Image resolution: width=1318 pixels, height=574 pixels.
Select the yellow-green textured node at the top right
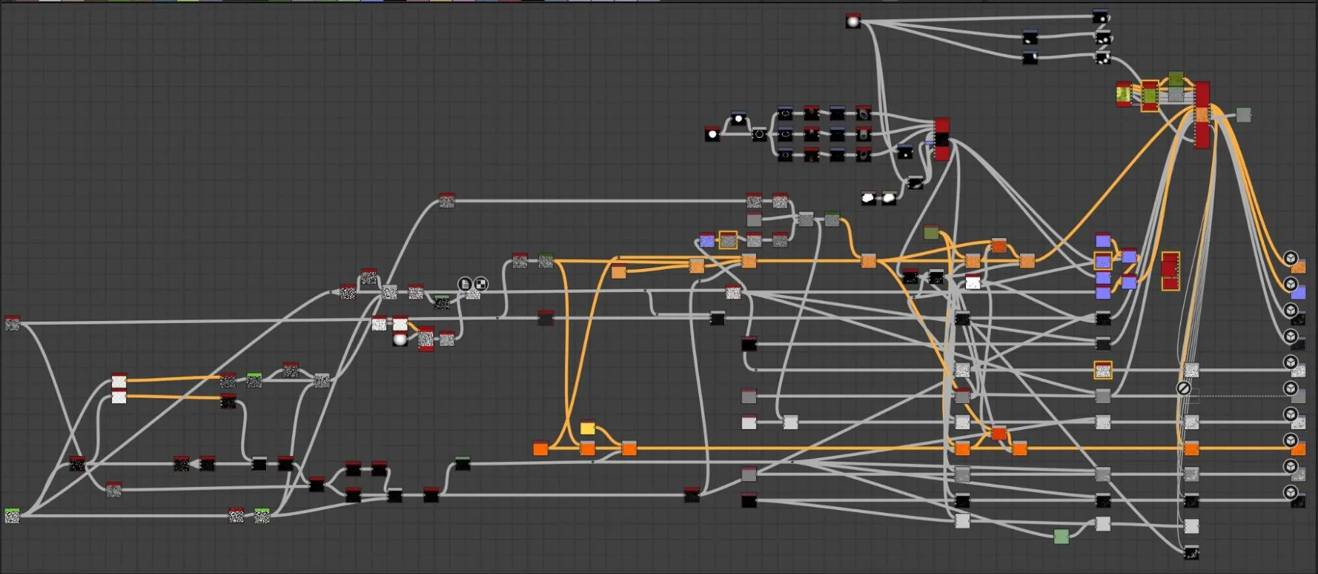click(1123, 94)
